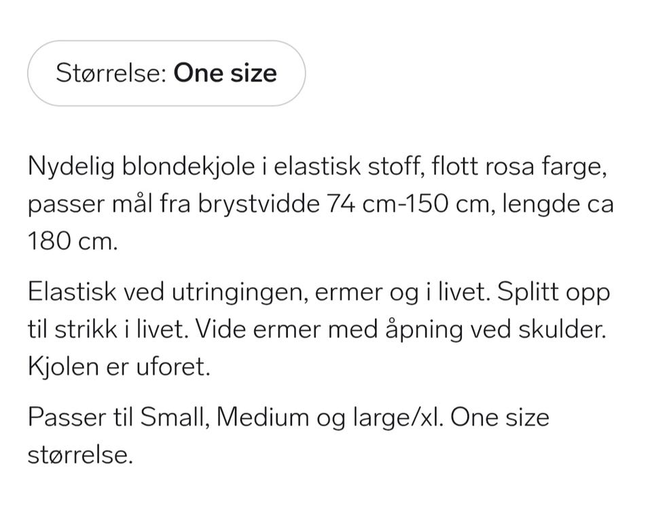652x507 pixels.
Task: Select the bold "One size" text
Action: [225, 73]
